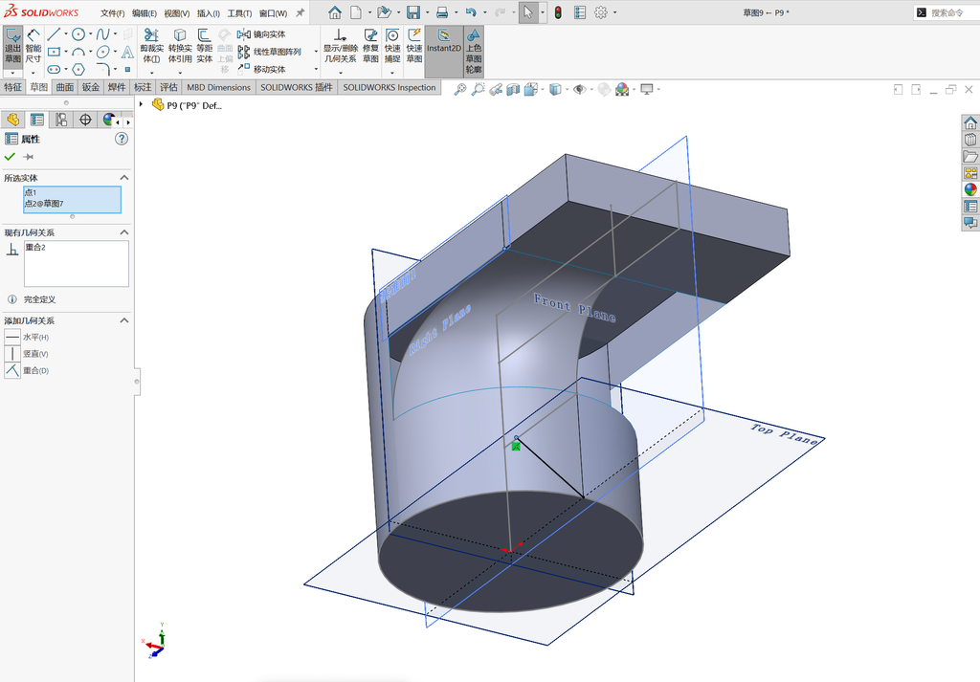980x682 pixels.
Task: Click the Home icon in top toolbar
Action: [x=335, y=11]
